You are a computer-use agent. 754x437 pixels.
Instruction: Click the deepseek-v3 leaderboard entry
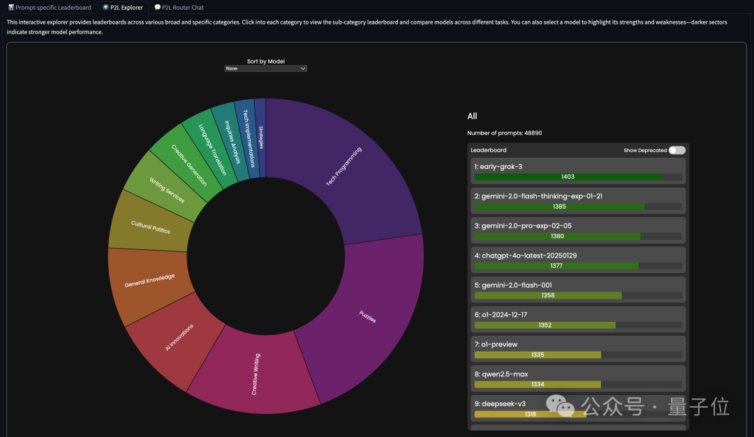pos(578,408)
